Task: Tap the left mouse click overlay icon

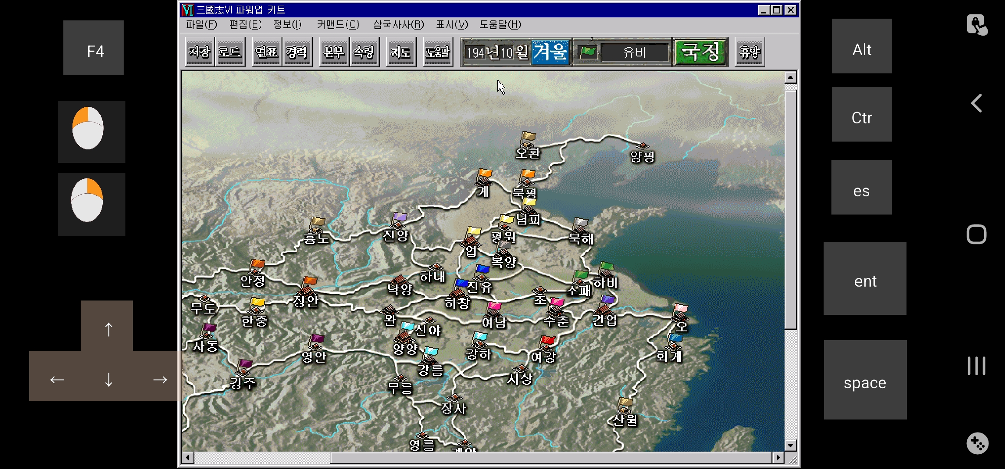Action: 92,132
